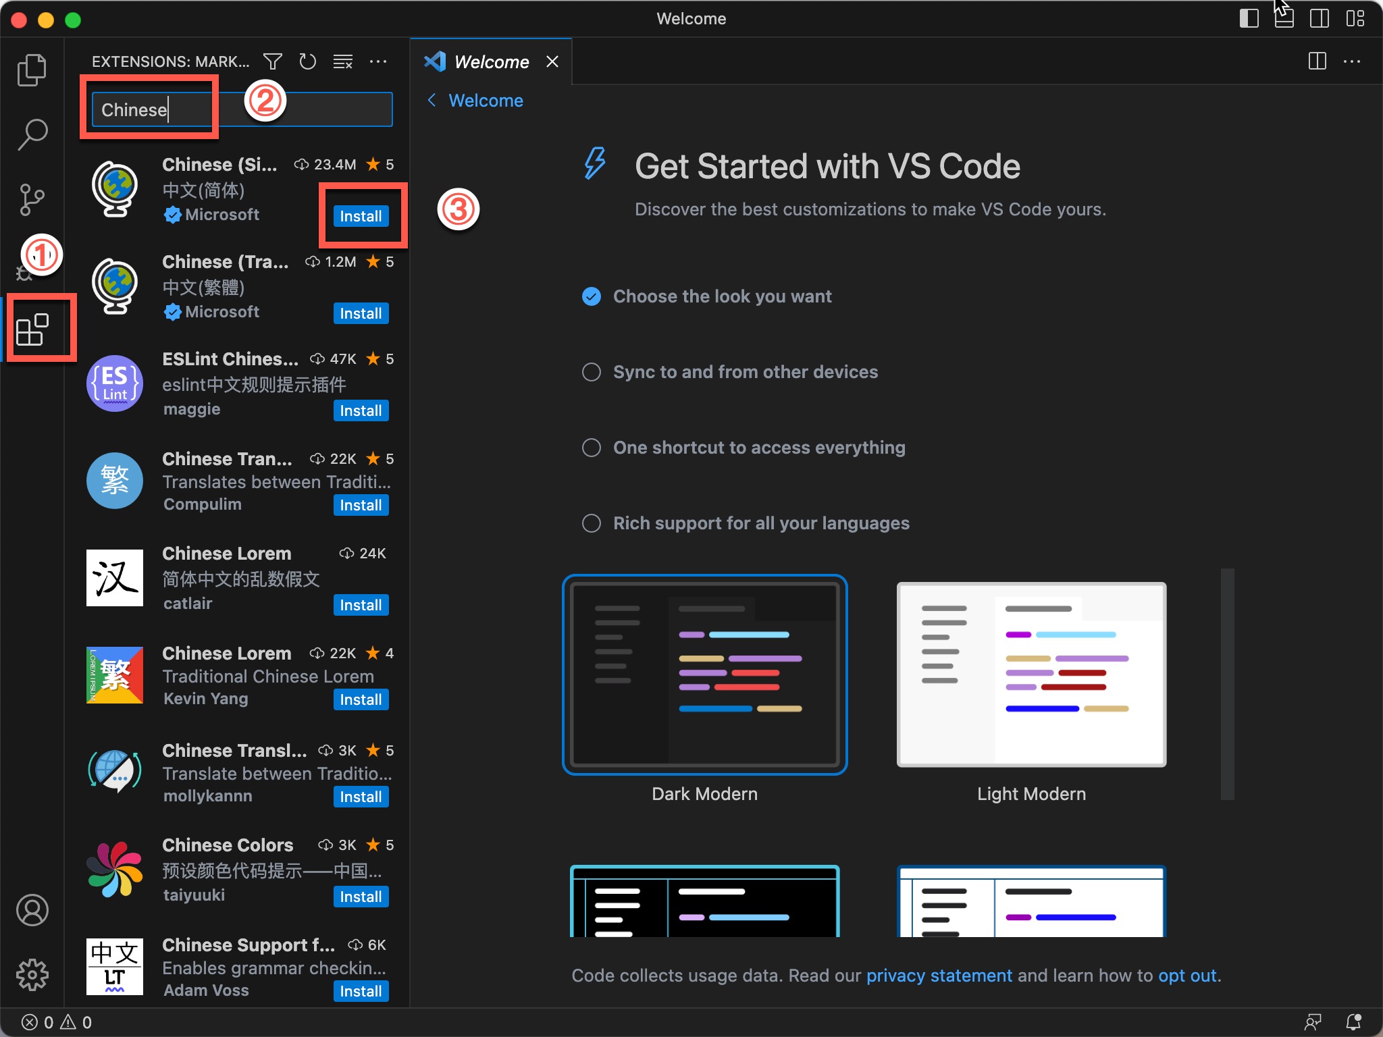Click the Extensions icon in activity bar
Viewport: 1383px width, 1037px height.
(32, 329)
